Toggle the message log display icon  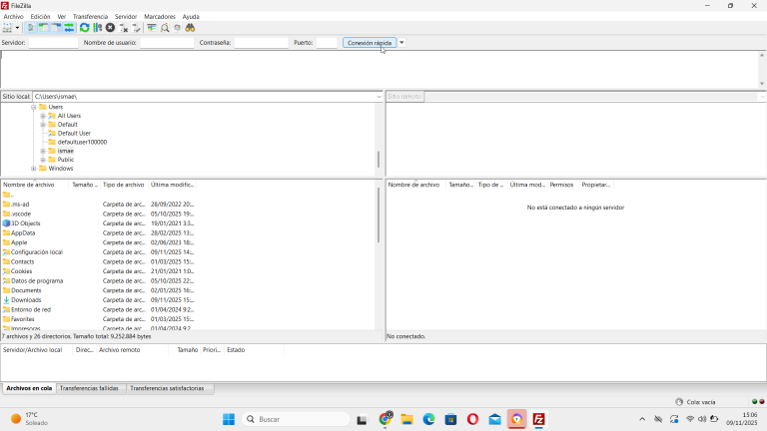[x=31, y=28]
